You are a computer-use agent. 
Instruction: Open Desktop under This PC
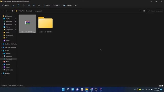click(x=8, y=53)
